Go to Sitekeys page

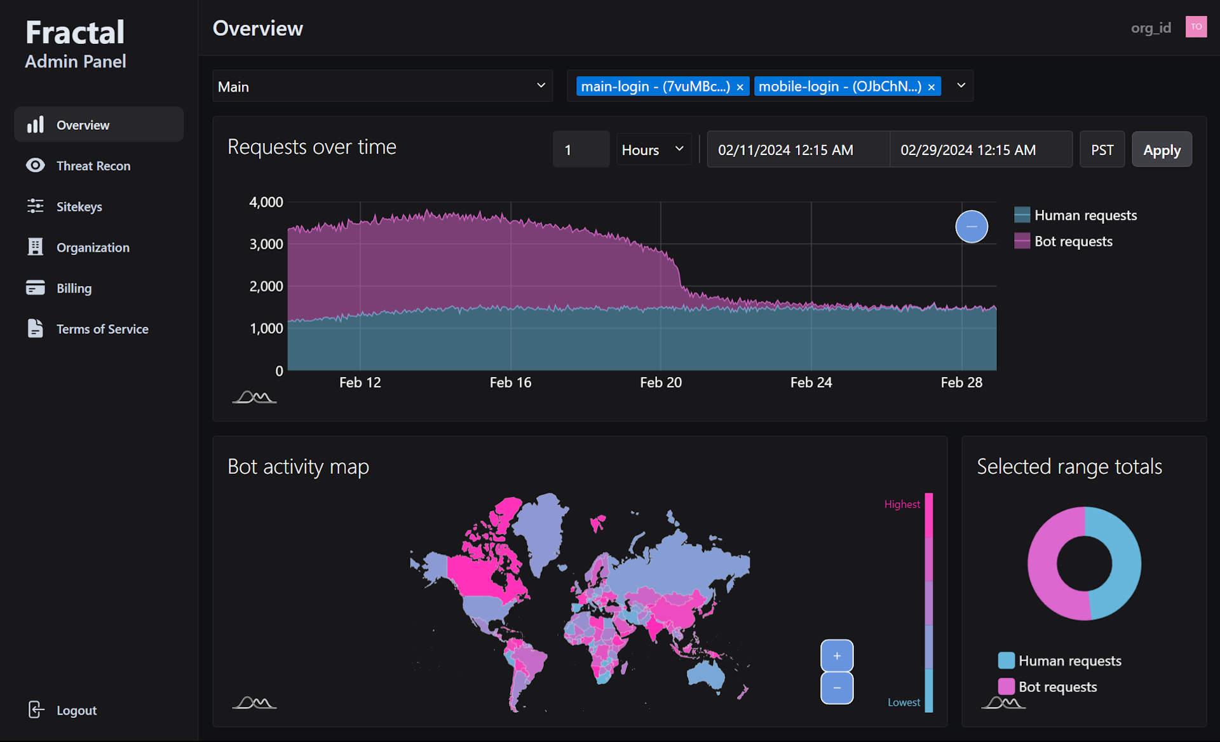(99, 206)
